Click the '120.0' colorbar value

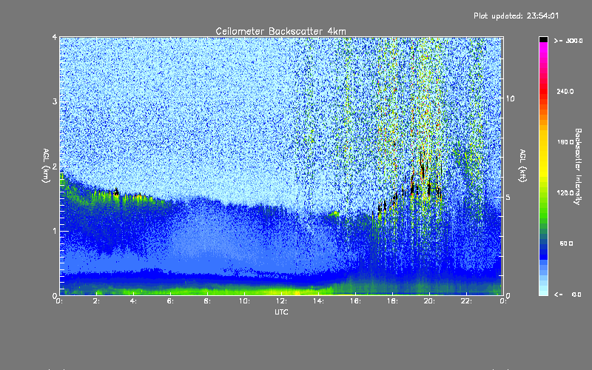pyautogui.click(x=565, y=193)
